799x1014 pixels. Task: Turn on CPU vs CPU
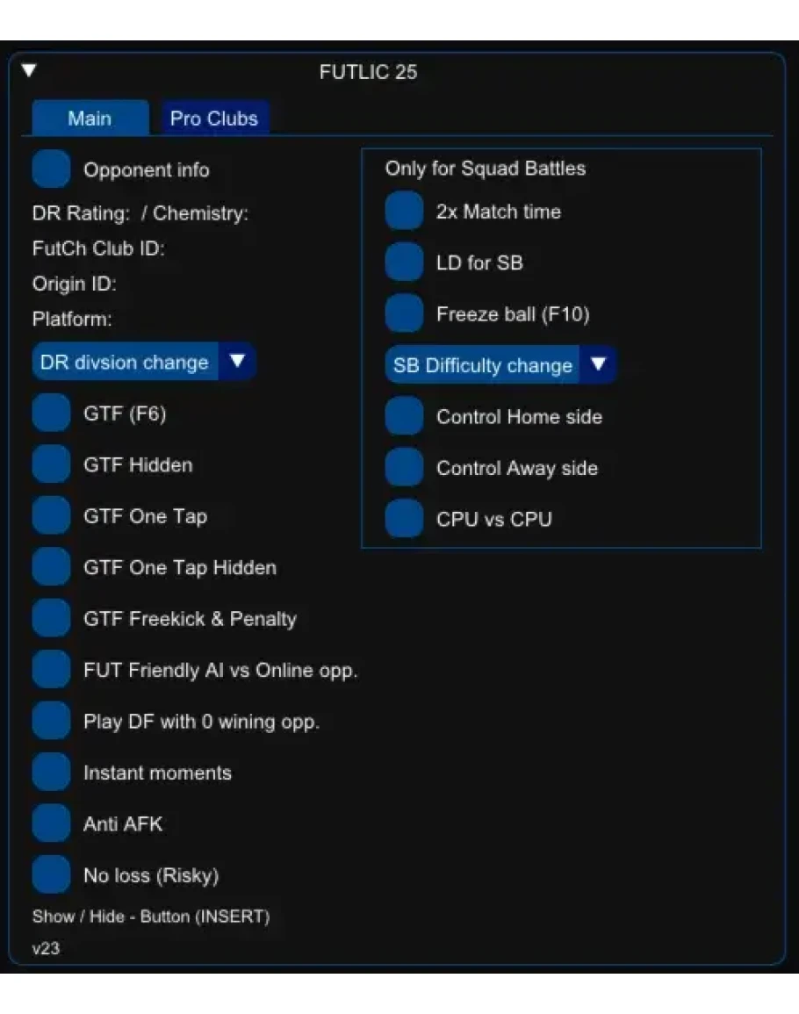click(x=404, y=519)
